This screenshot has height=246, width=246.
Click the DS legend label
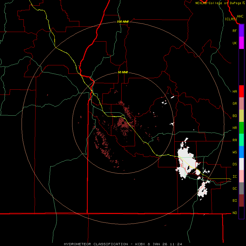[x=235, y=164]
